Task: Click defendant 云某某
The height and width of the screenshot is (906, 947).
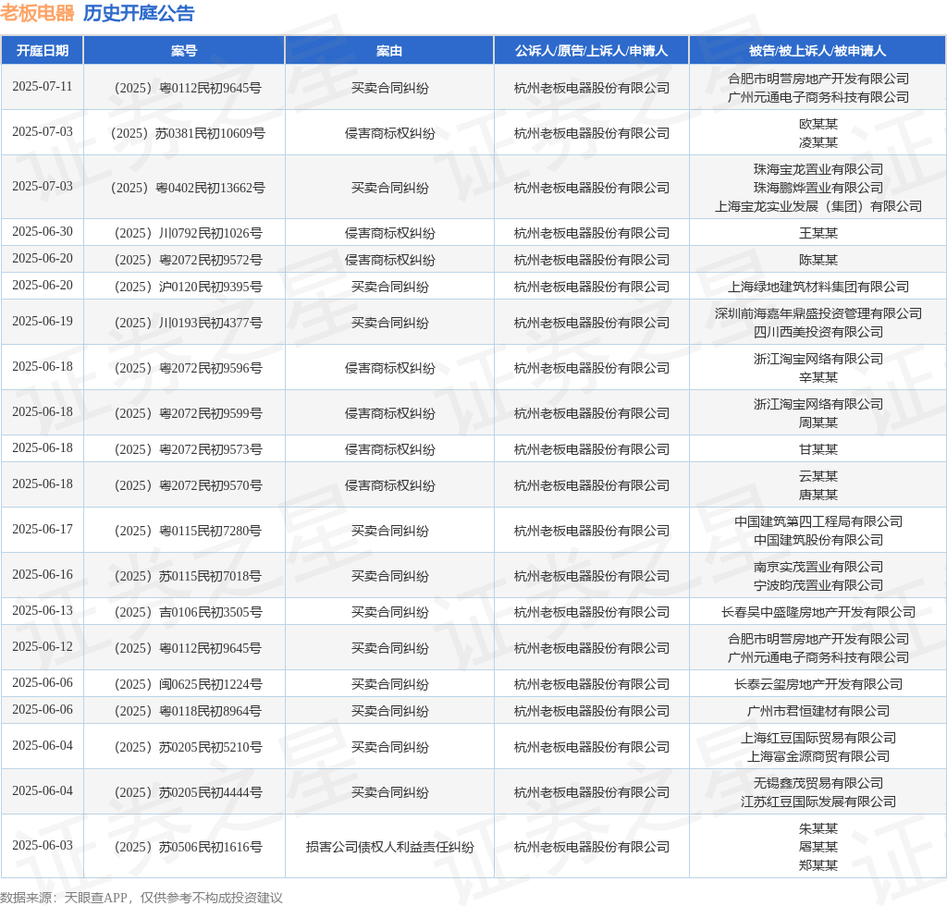Action: [818, 477]
